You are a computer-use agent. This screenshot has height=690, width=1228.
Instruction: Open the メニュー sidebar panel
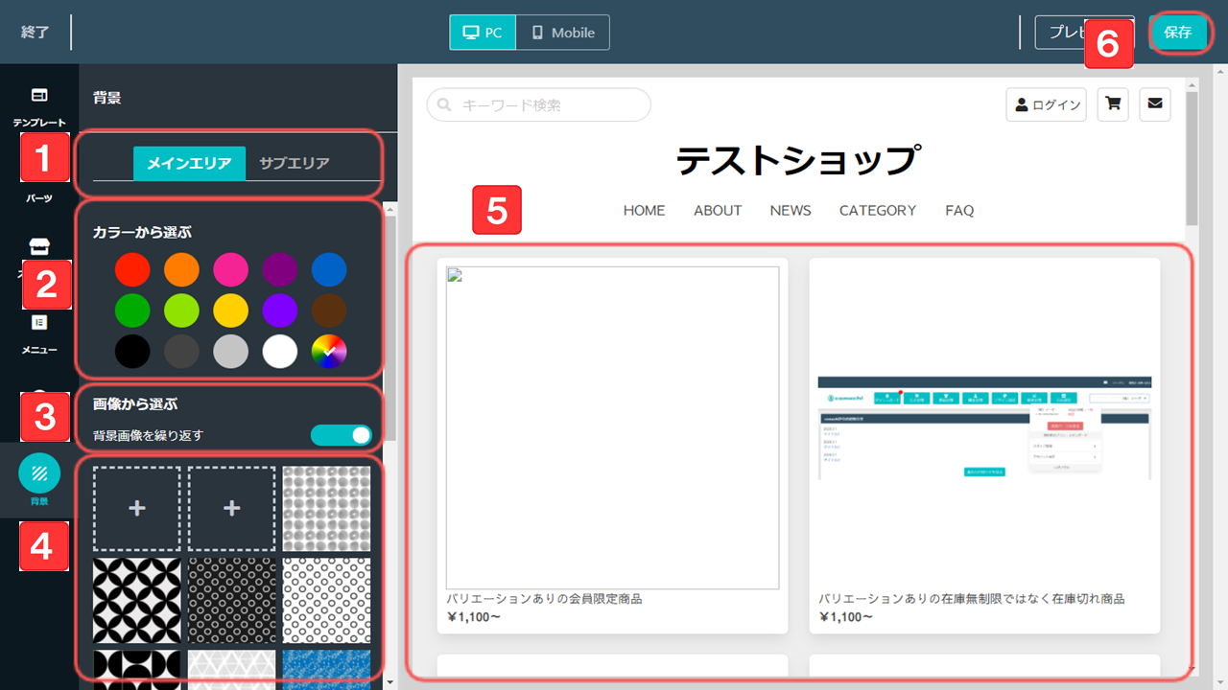tap(39, 333)
